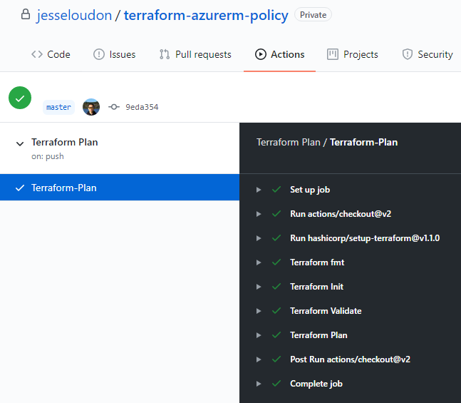Image resolution: width=461 pixels, height=403 pixels.
Task: Select the Actions tab
Action: tap(279, 54)
